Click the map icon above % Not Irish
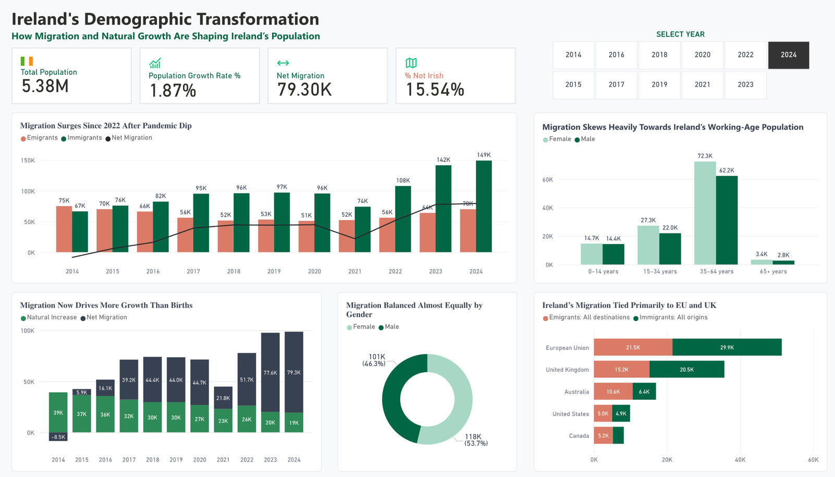 pos(411,63)
